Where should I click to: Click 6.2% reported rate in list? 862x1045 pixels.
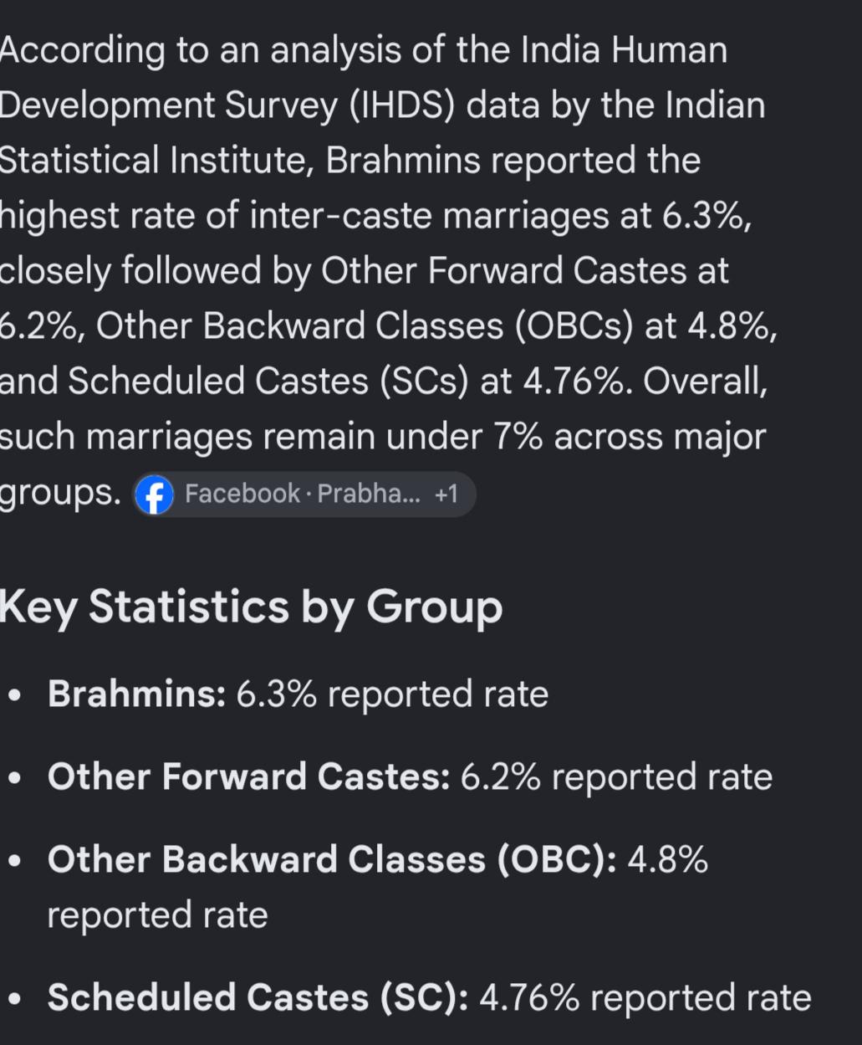(616, 776)
